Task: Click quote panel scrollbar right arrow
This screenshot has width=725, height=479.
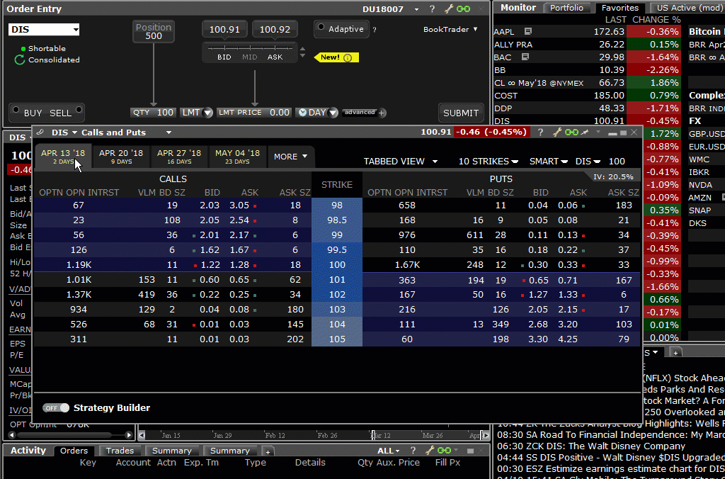Action: pyautogui.click(x=129, y=435)
